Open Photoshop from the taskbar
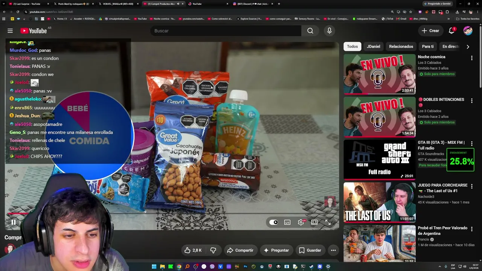Viewport: 482px width, 271px height. pos(245,267)
